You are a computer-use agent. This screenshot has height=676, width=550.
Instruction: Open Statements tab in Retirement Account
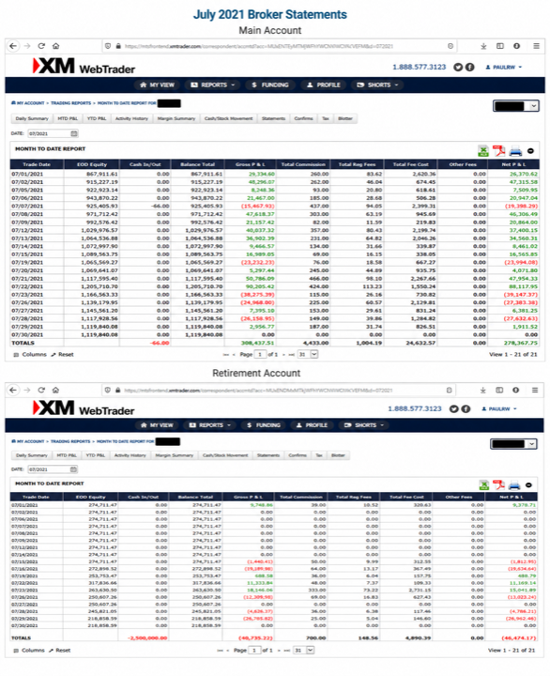point(268,455)
